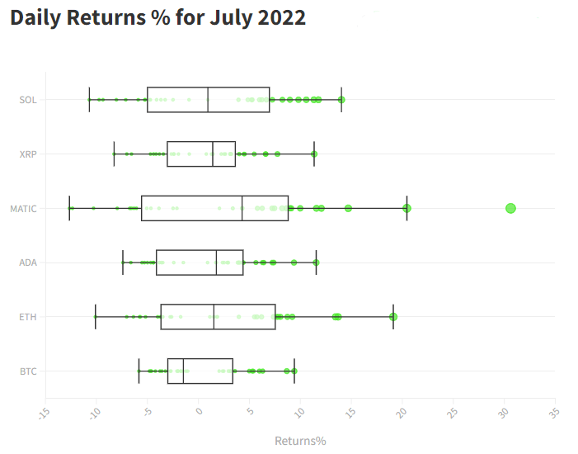Click the ADA y-axis label
Screen dimensions: 578x454
[x=28, y=262]
